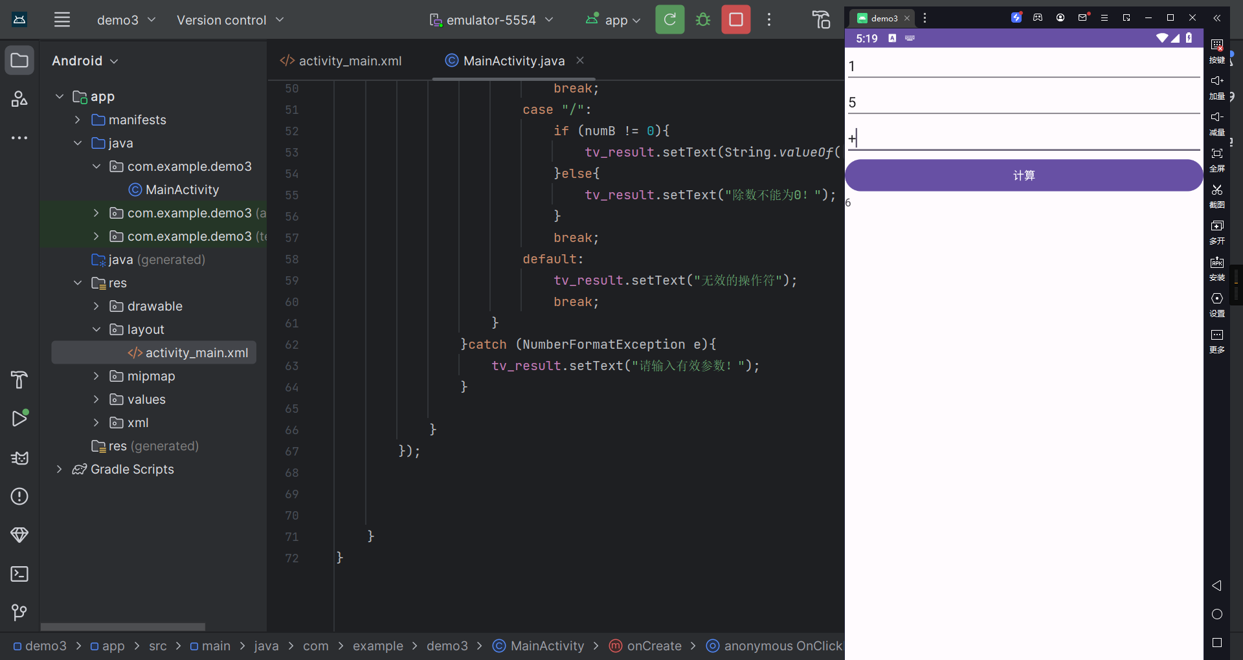
Task: Open the Git version control sidebar icon
Action: click(x=19, y=612)
